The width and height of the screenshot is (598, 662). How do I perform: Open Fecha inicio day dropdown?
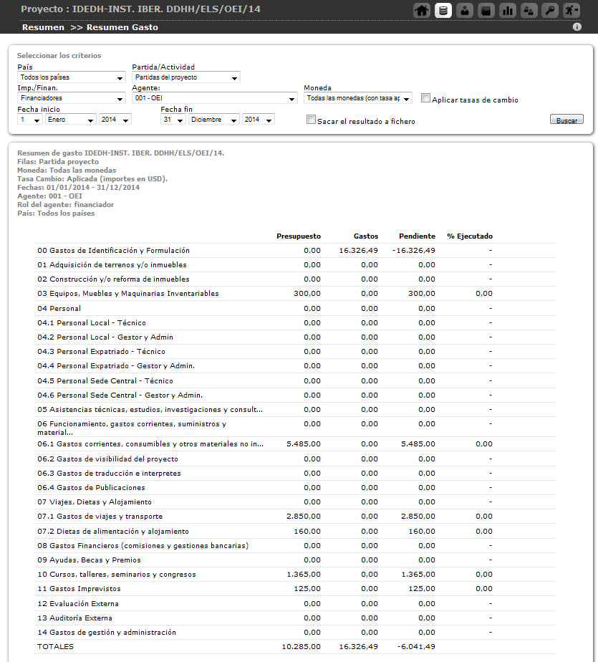coord(30,120)
